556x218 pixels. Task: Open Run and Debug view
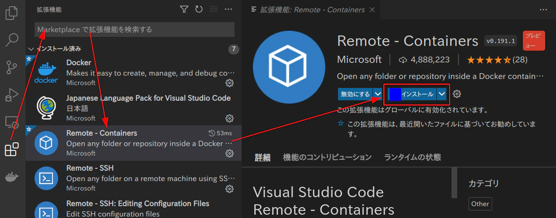[x=12, y=94]
